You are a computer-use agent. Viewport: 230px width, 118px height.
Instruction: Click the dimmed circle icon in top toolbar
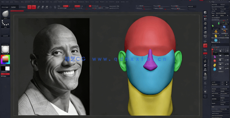coord(51,7)
